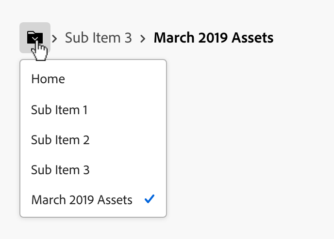The image size is (334, 239).
Task: Select Home in the dropdown menu
Action: coord(48,79)
